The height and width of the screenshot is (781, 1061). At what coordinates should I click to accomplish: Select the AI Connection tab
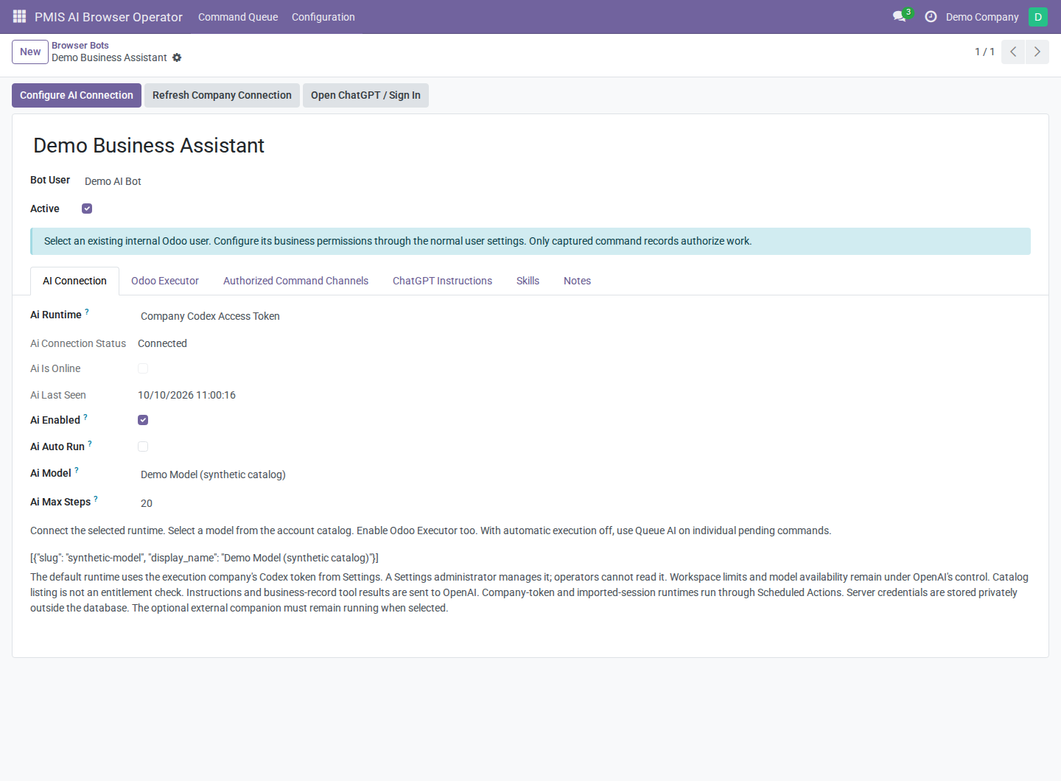[74, 281]
